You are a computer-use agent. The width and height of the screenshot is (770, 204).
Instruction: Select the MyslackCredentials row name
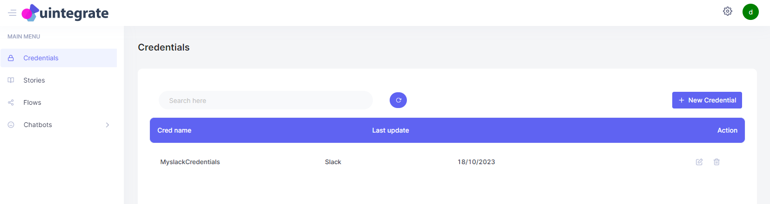[x=190, y=162]
